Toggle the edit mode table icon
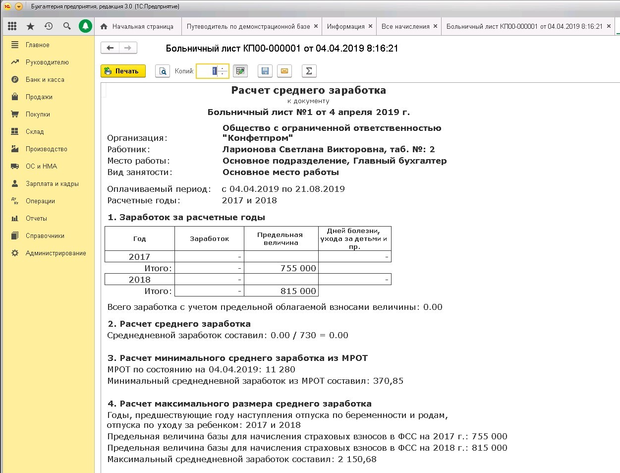Image resolution: width=620 pixels, height=473 pixels. click(240, 71)
